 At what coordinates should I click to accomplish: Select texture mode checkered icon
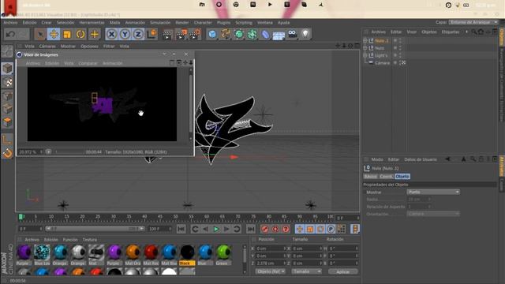(7, 82)
